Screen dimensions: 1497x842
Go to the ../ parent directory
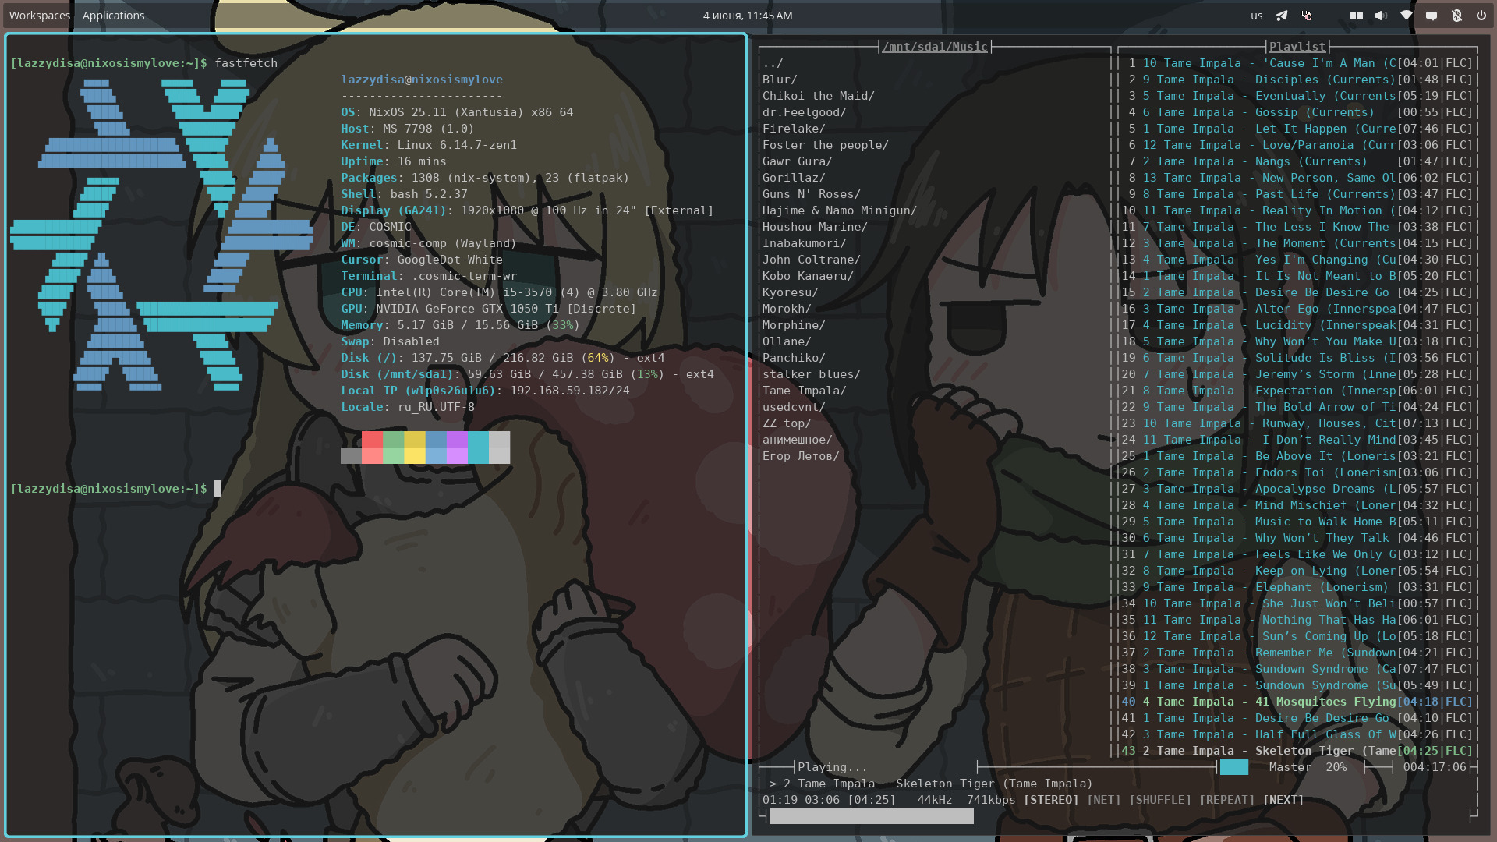pyautogui.click(x=773, y=63)
